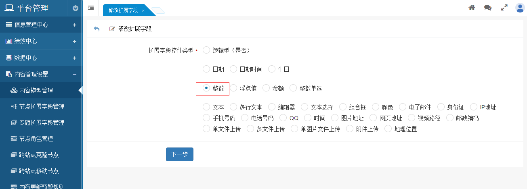Viewport: 527px width, 189px height.
Task: Select the 图片地址 radio option
Action: (x=334, y=118)
